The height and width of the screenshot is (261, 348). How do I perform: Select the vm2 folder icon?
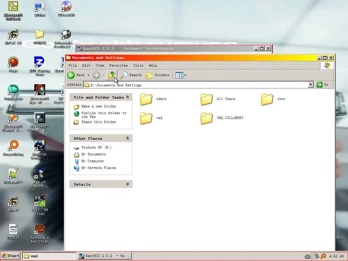click(146, 118)
